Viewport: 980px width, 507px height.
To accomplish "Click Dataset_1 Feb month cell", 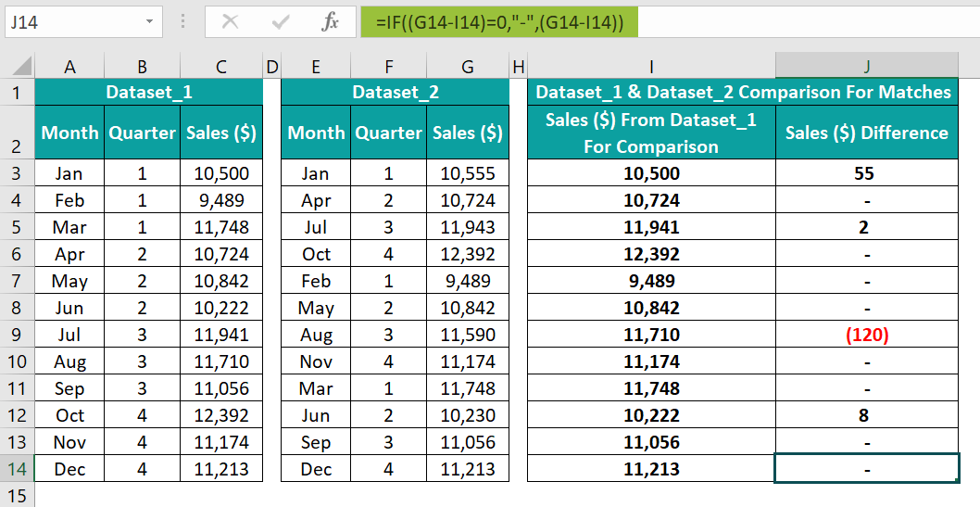I will (69, 199).
